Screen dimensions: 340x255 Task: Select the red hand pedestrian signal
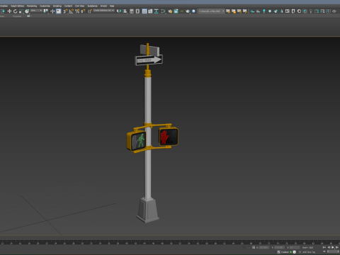(169, 137)
